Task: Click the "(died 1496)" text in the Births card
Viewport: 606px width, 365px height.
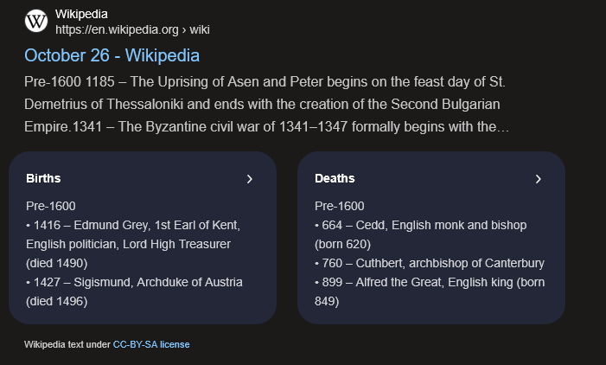Action: click(x=57, y=301)
